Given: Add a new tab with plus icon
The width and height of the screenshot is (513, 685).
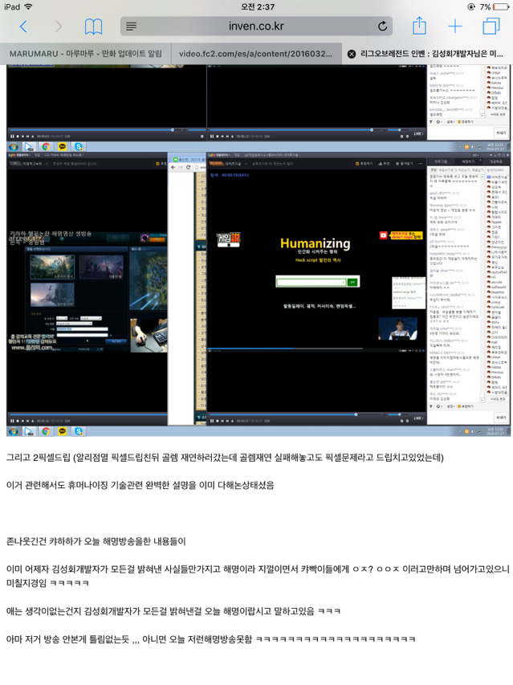Looking at the screenshot, I should click(x=455, y=27).
